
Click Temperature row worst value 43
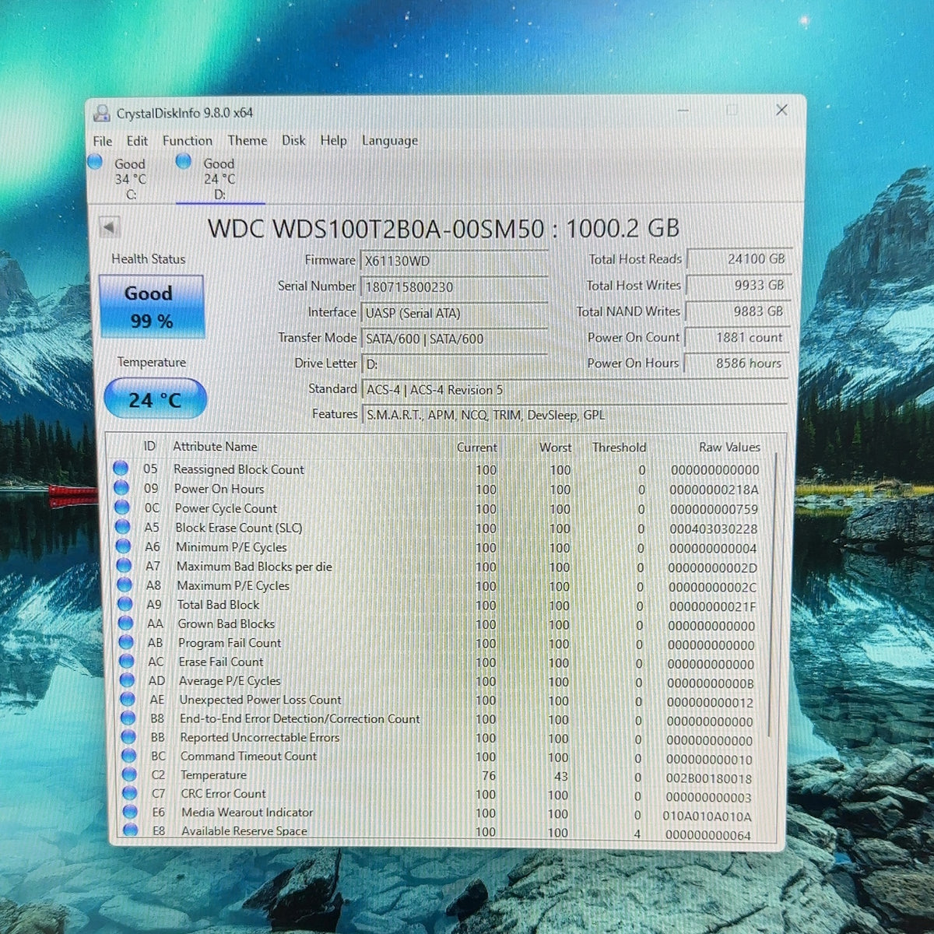tap(560, 777)
